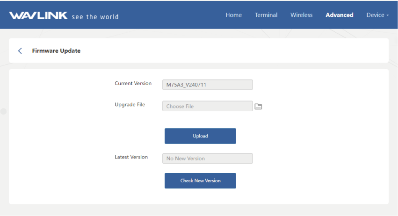
Task: Go back using the left chevron arrow
Action: click(x=20, y=51)
